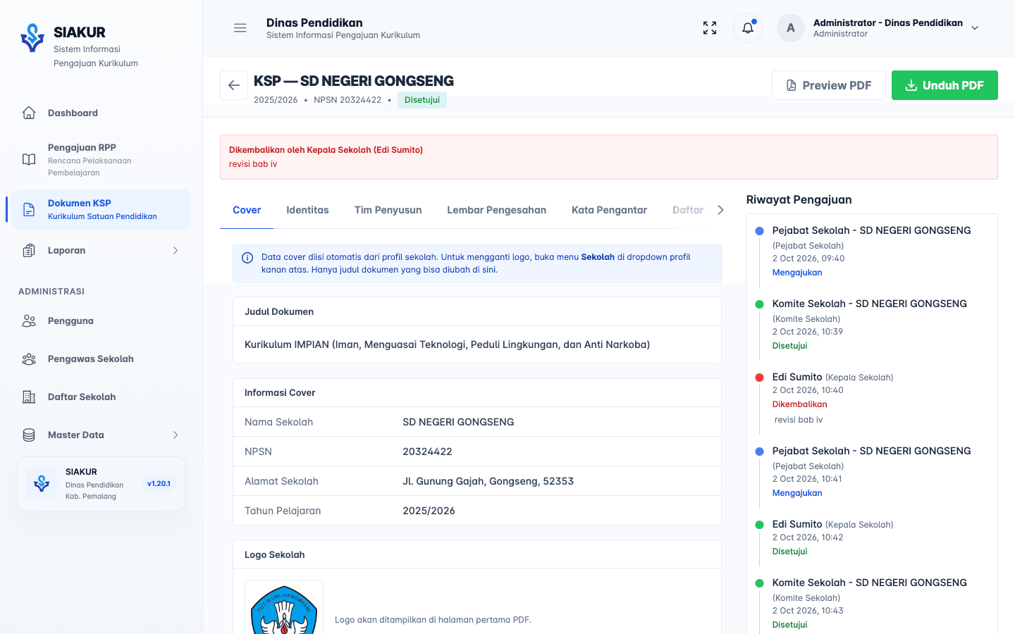This screenshot has height=634, width=1015.
Task: Open the Tim Penyusun tab
Action: [x=388, y=210]
